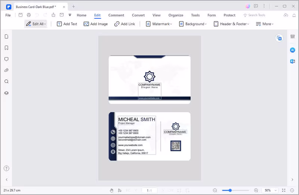Click the application logo icon
This screenshot has height=195, width=299.
click(9, 7)
